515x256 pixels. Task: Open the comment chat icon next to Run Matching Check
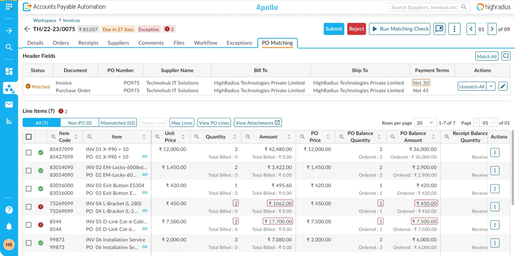pyautogui.click(x=439, y=29)
